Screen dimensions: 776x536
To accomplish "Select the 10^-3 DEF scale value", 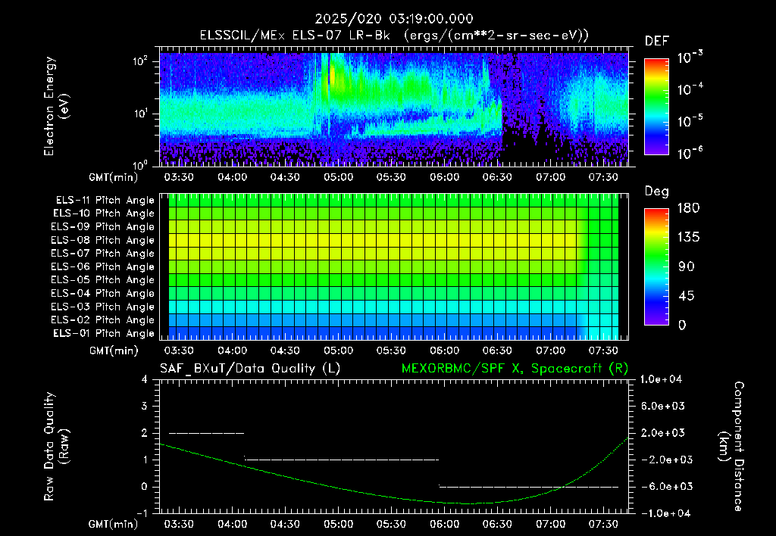I will click(690, 58).
